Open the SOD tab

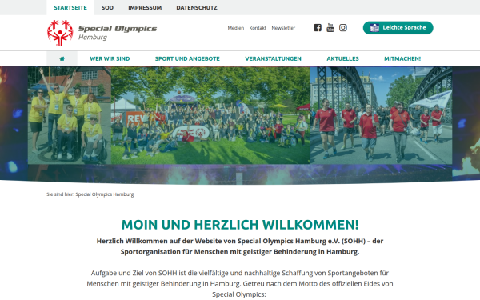click(107, 8)
